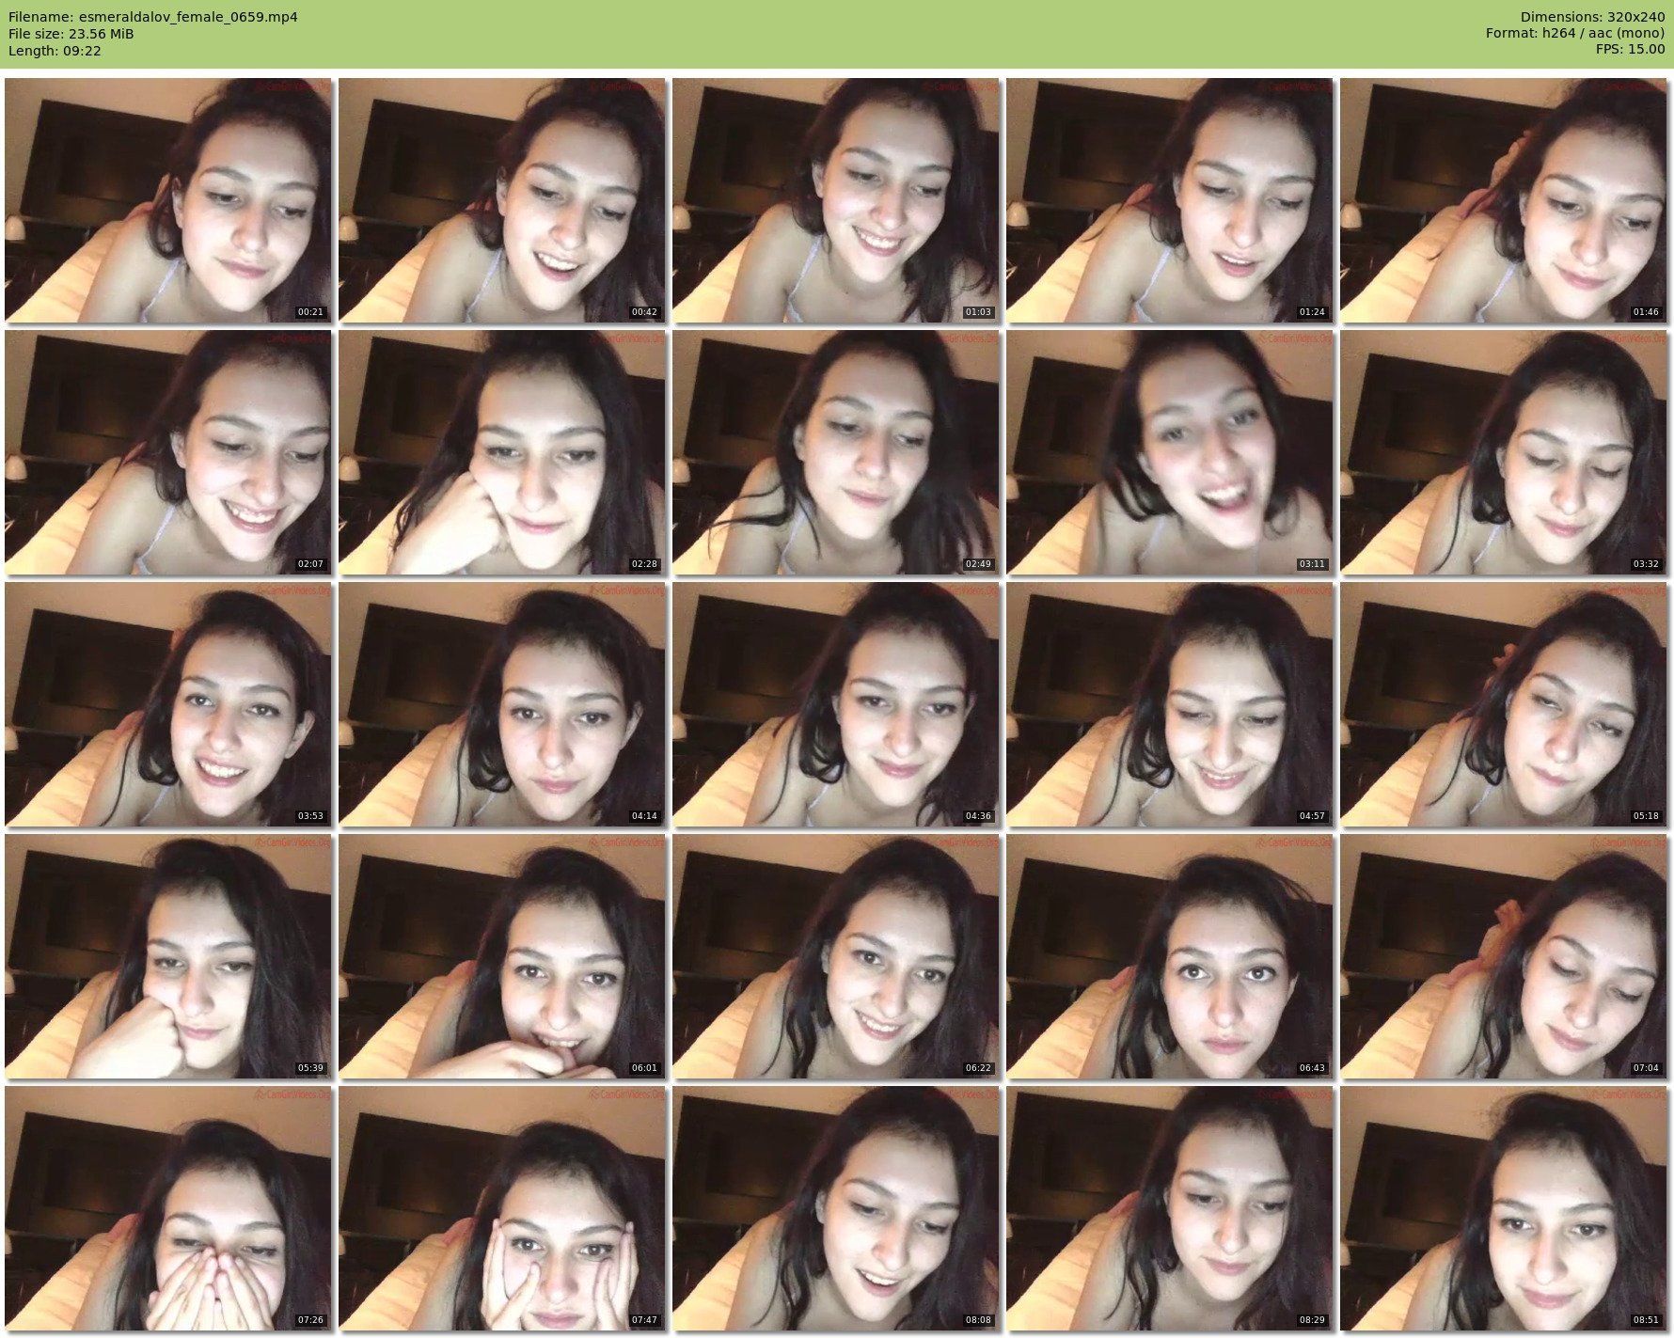Pick the frame timestamped 05:39
Screen dimensions: 1674x1338
tap(168, 956)
